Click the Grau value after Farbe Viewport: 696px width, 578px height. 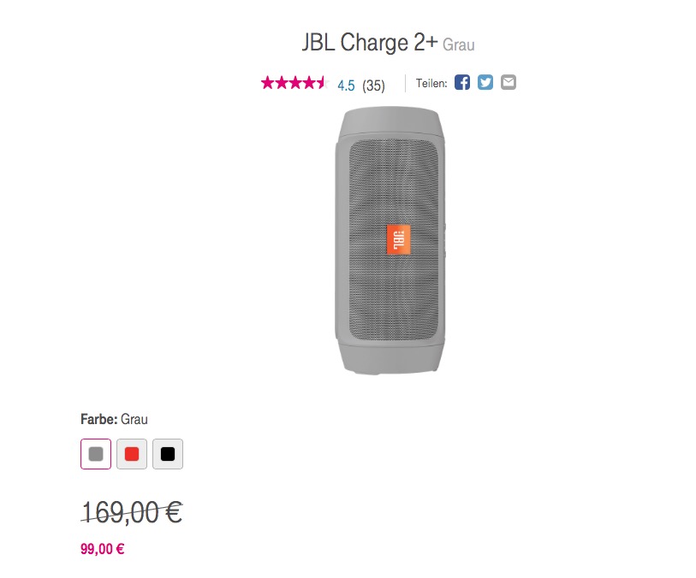coord(134,419)
